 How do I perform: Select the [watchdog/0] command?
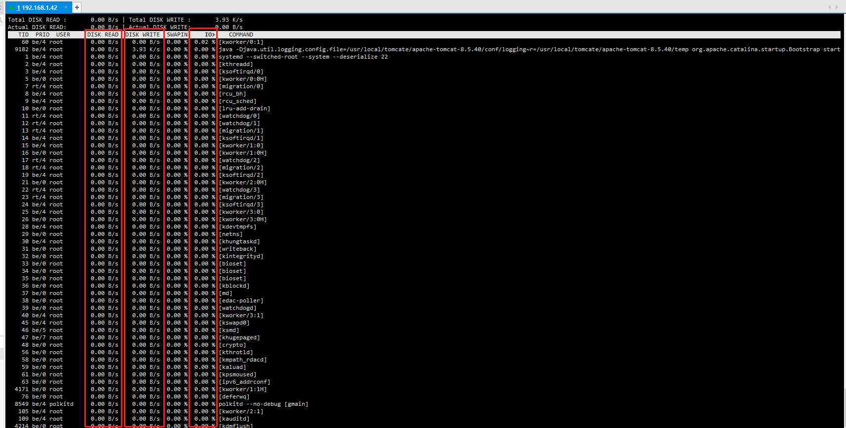coord(239,116)
